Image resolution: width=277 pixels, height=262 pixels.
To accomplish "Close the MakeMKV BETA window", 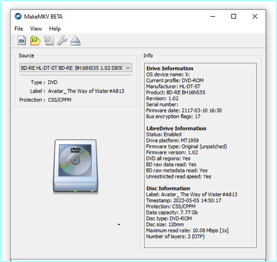I will 255,16.
